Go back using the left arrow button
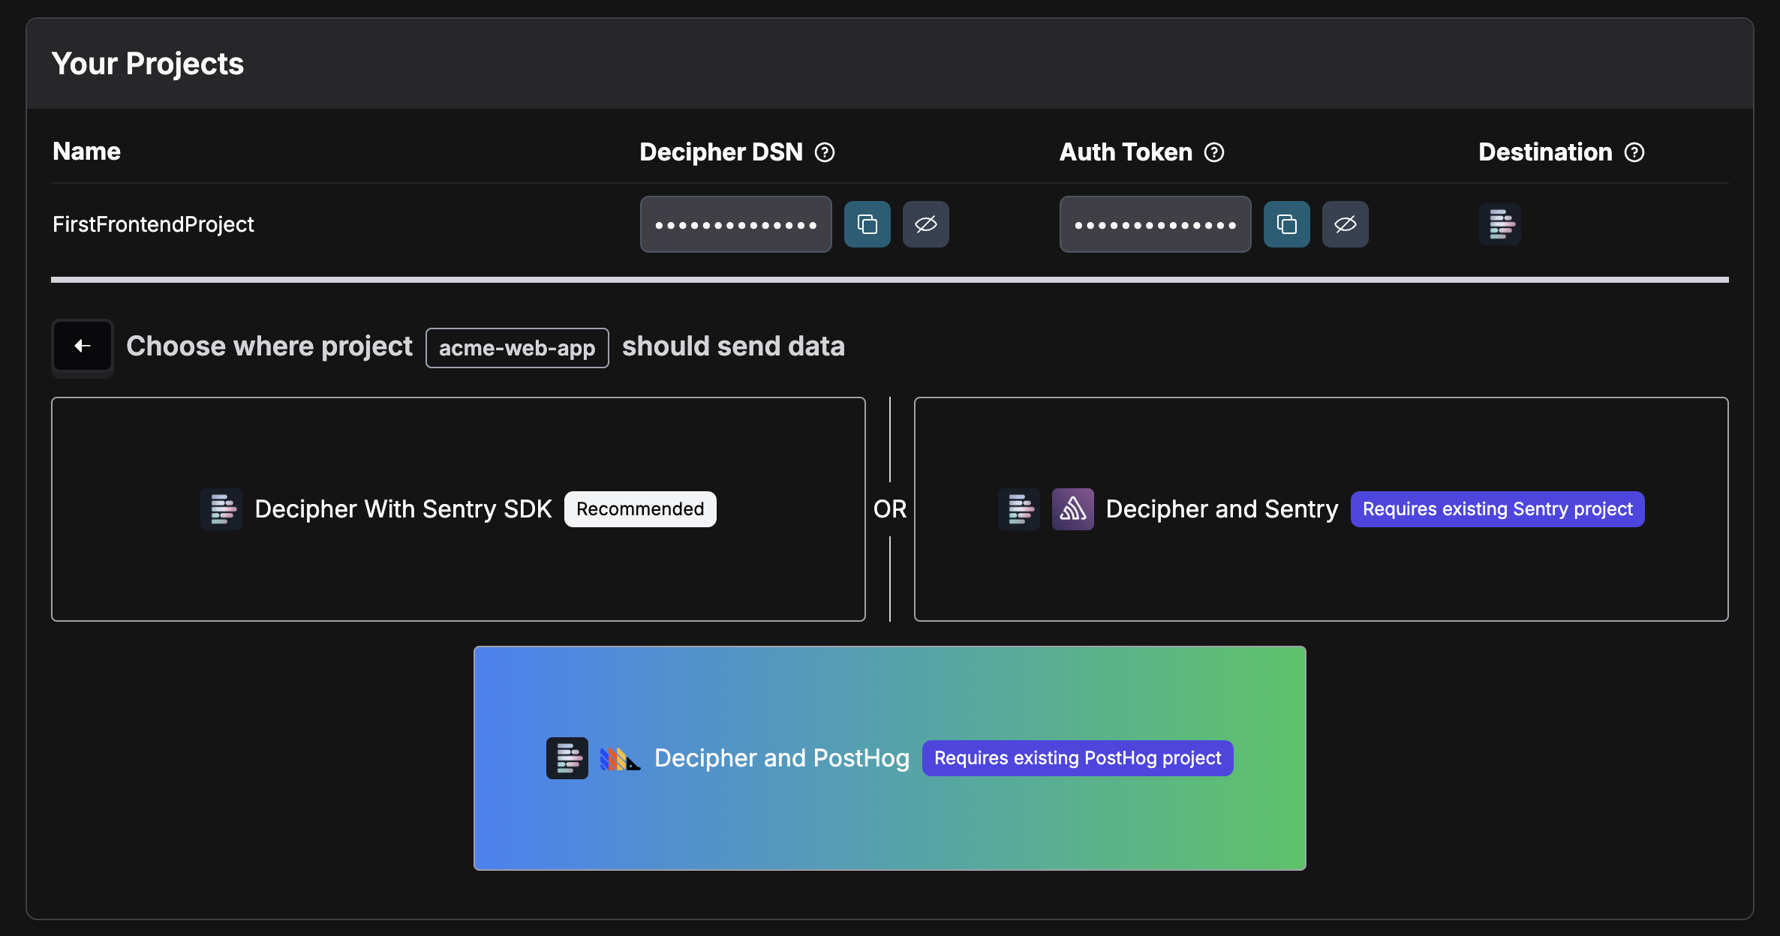This screenshot has height=936, width=1780. 83,346
